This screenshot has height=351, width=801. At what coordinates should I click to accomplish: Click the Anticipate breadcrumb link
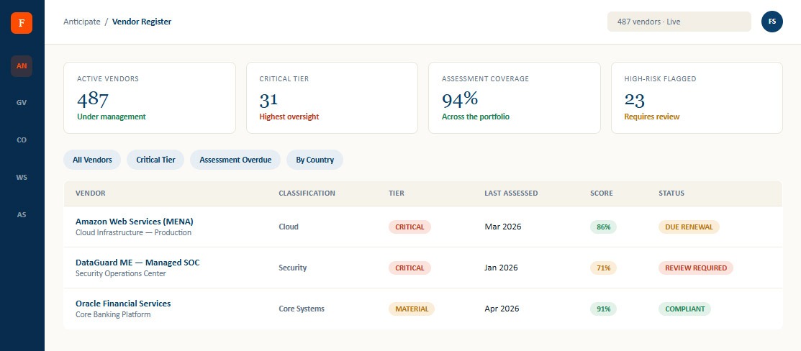(82, 22)
